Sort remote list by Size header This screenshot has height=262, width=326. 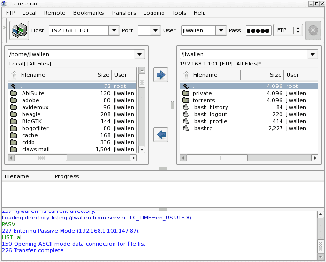(x=262, y=75)
